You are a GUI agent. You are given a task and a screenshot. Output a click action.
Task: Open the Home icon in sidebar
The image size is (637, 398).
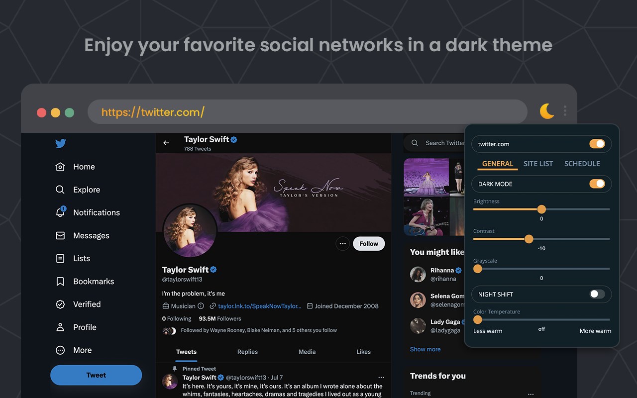click(60, 167)
